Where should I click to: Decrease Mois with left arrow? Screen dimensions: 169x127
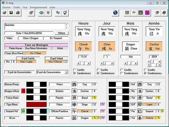pyautogui.click(x=126, y=63)
